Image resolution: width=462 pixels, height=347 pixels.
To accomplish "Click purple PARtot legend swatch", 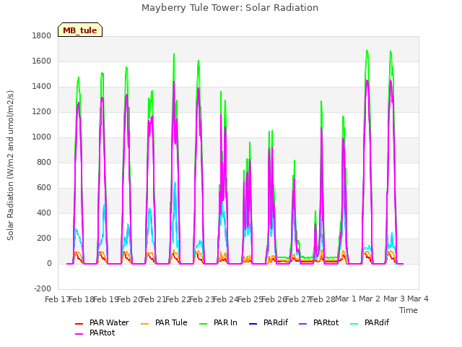I will point(303,324).
